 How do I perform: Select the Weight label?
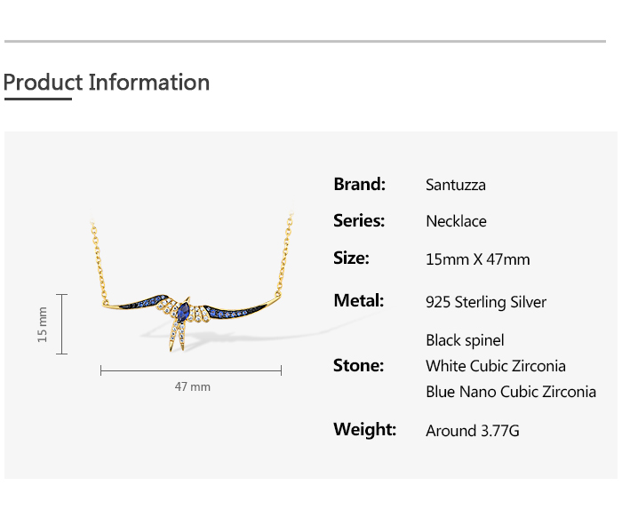[364, 430]
